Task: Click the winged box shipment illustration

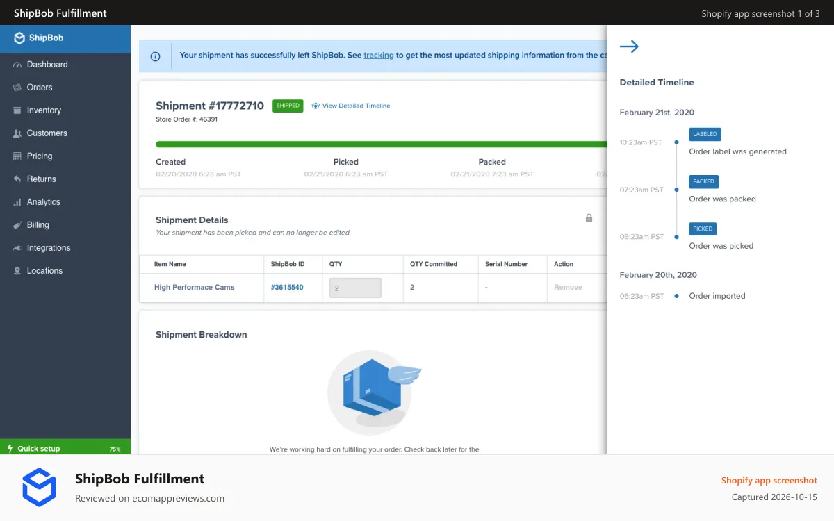Action: 373,393
